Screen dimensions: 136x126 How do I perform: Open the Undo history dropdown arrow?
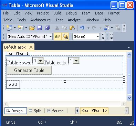(x=88, y=28)
